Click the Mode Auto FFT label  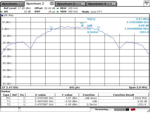[92, 12]
